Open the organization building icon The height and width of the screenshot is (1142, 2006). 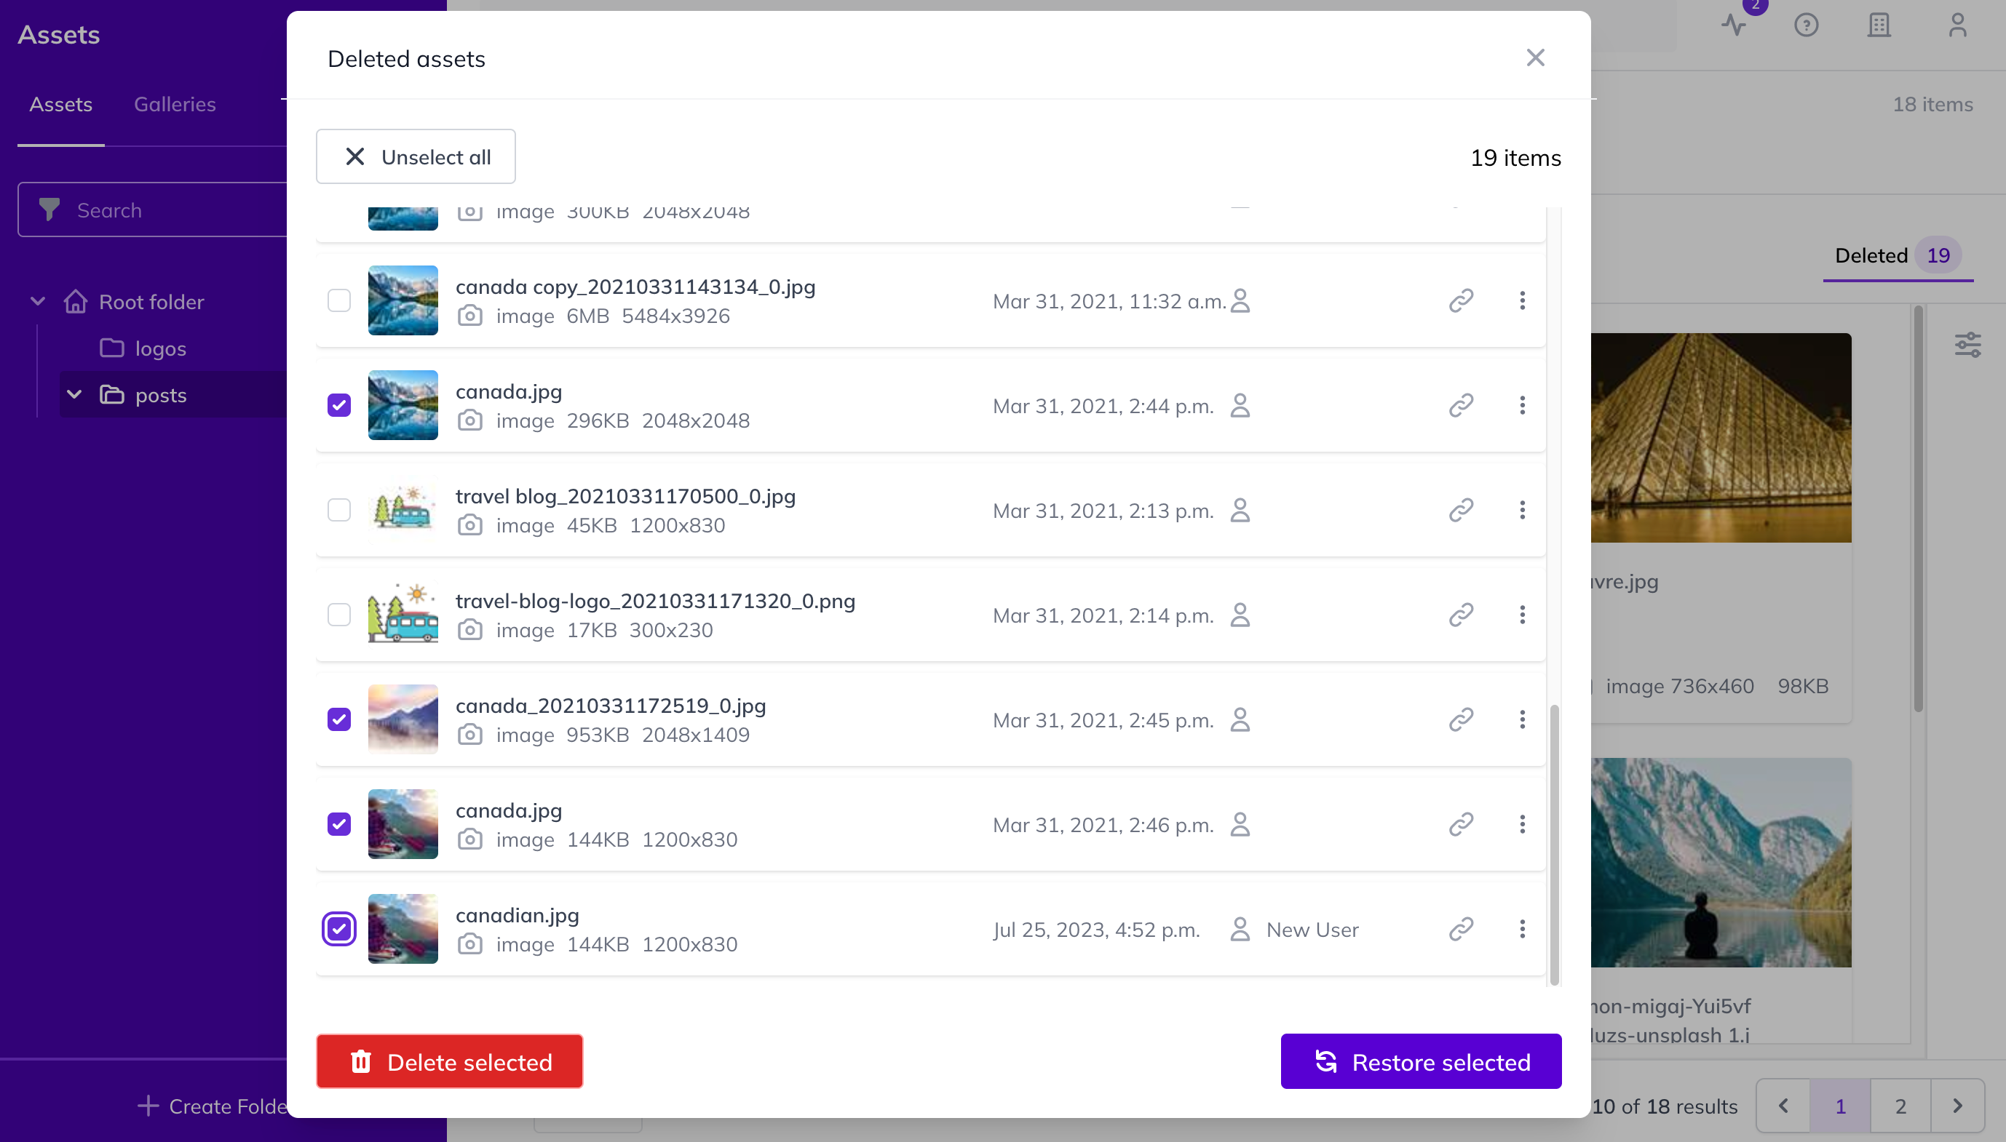click(x=1879, y=25)
